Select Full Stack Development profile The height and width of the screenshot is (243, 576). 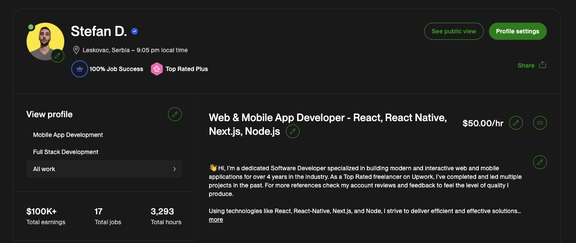tap(66, 152)
